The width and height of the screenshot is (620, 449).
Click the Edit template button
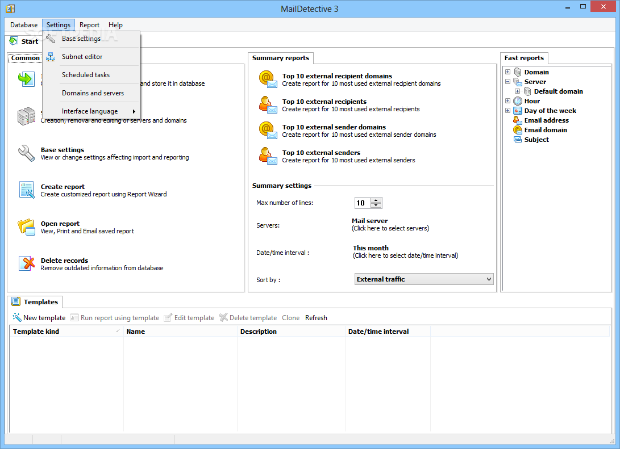(189, 317)
